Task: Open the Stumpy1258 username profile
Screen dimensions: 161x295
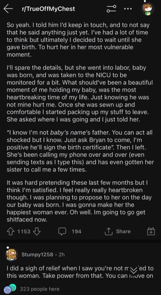Action: point(37,255)
